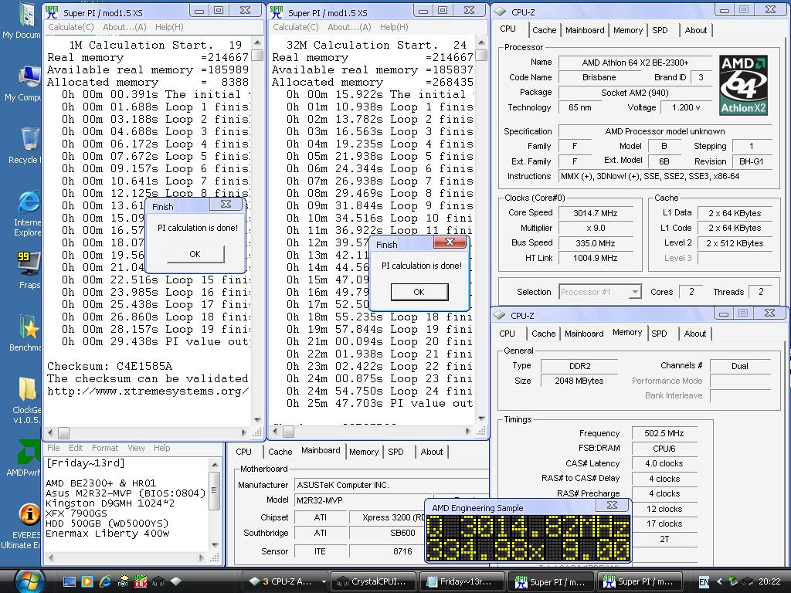Click Show Desktop quick launch icon
Viewport: 791px width, 593px height.
point(69,582)
